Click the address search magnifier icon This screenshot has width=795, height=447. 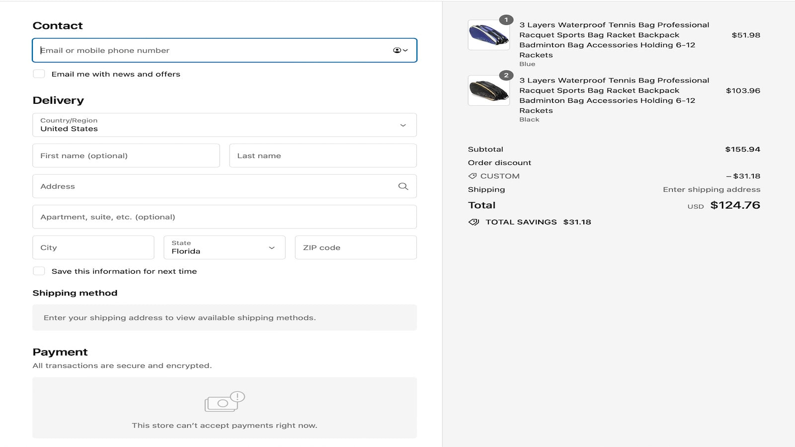(x=403, y=186)
